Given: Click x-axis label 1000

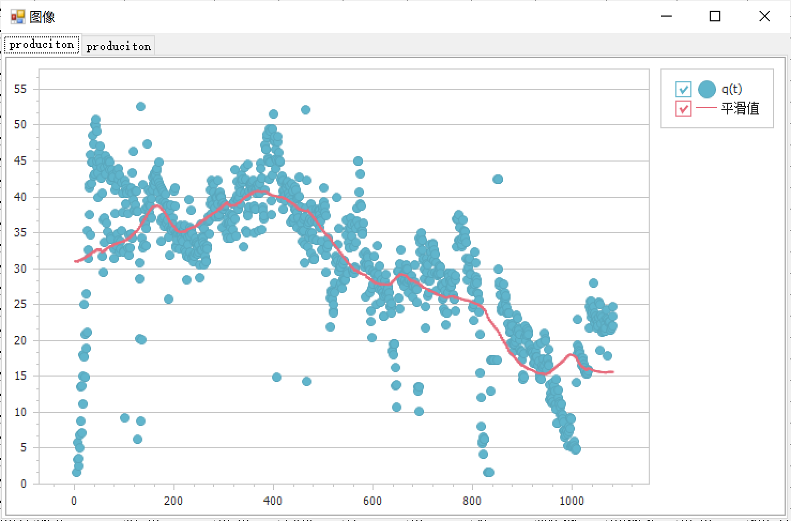Looking at the screenshot, I should click(572, 501).
